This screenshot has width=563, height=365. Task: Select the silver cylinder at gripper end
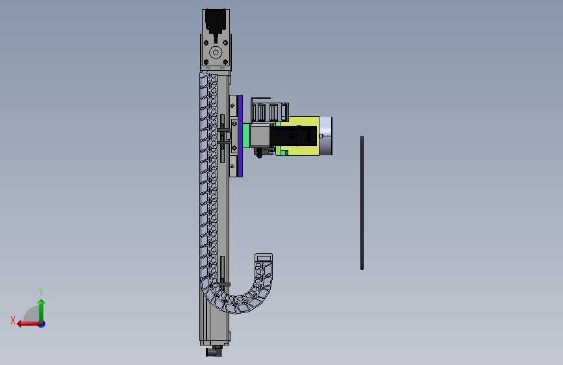click(x=326, y=136)
